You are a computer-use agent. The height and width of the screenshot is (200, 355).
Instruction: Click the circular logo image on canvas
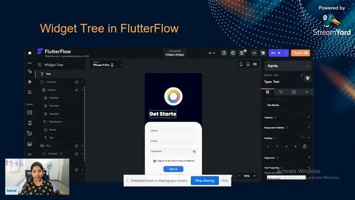pyautogui.click(x=173, y=96)
